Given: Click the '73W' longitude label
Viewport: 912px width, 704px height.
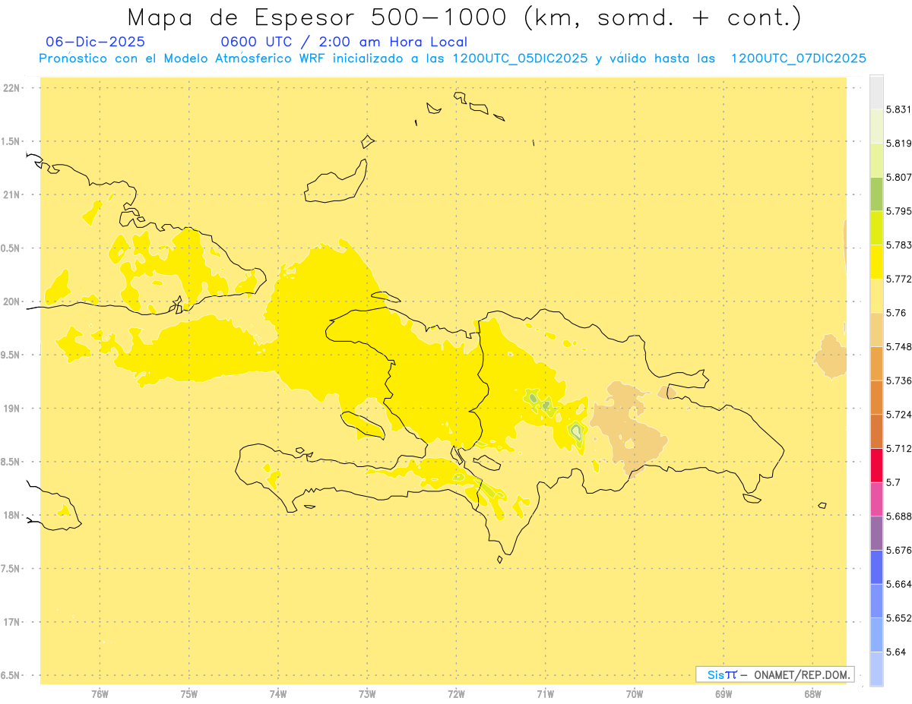Looking at the screenshot, I should point(367,693).
